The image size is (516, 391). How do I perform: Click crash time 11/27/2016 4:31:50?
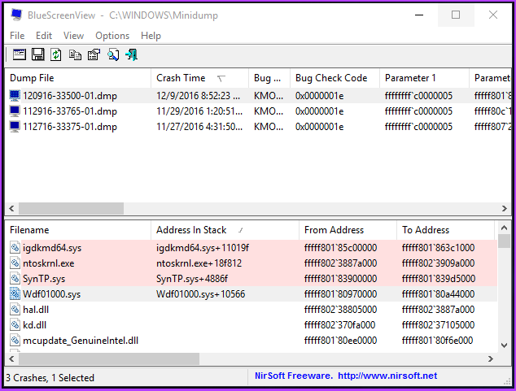199,127
